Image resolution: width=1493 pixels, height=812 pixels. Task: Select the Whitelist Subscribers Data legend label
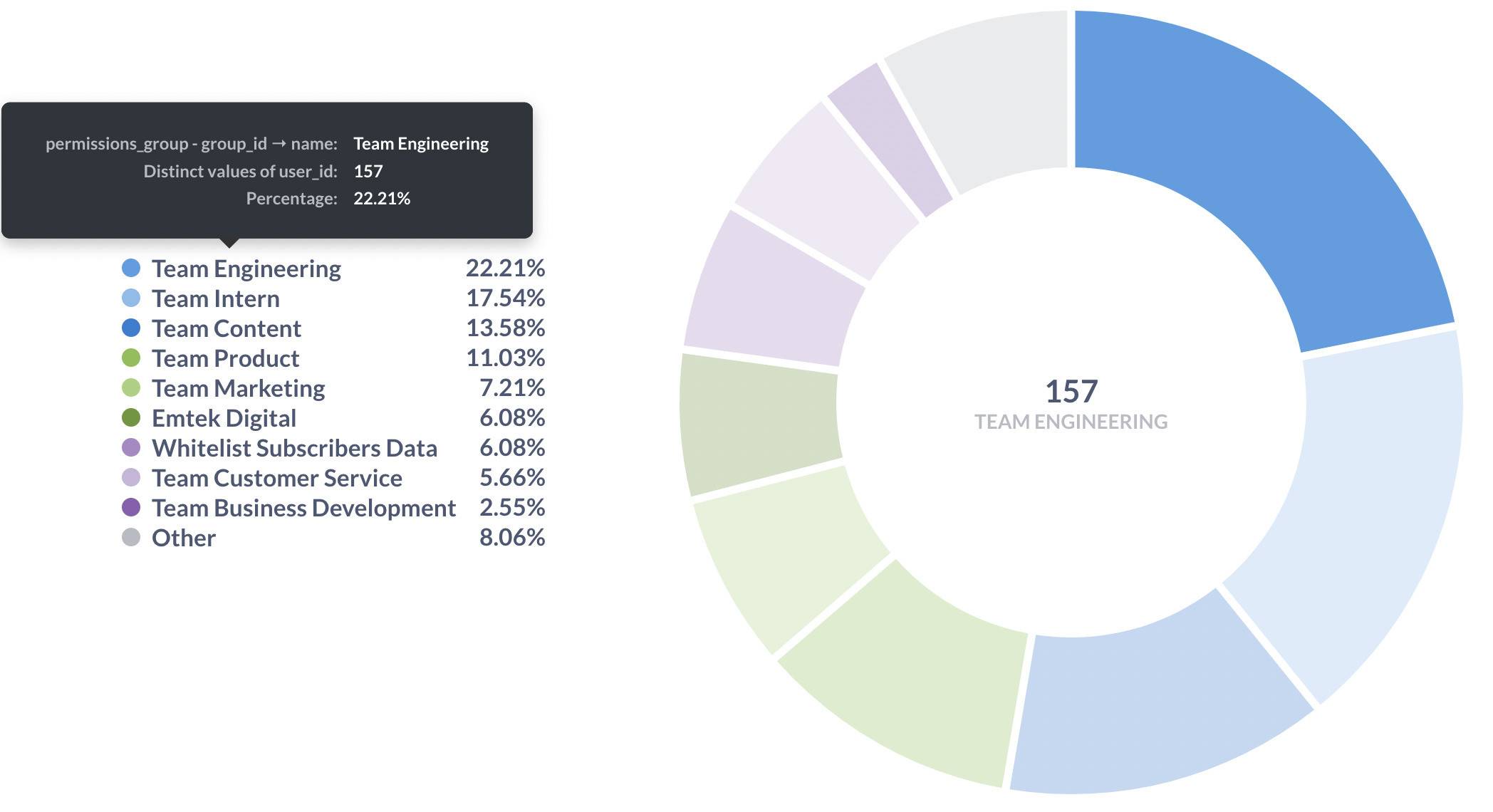pos(295,448)
